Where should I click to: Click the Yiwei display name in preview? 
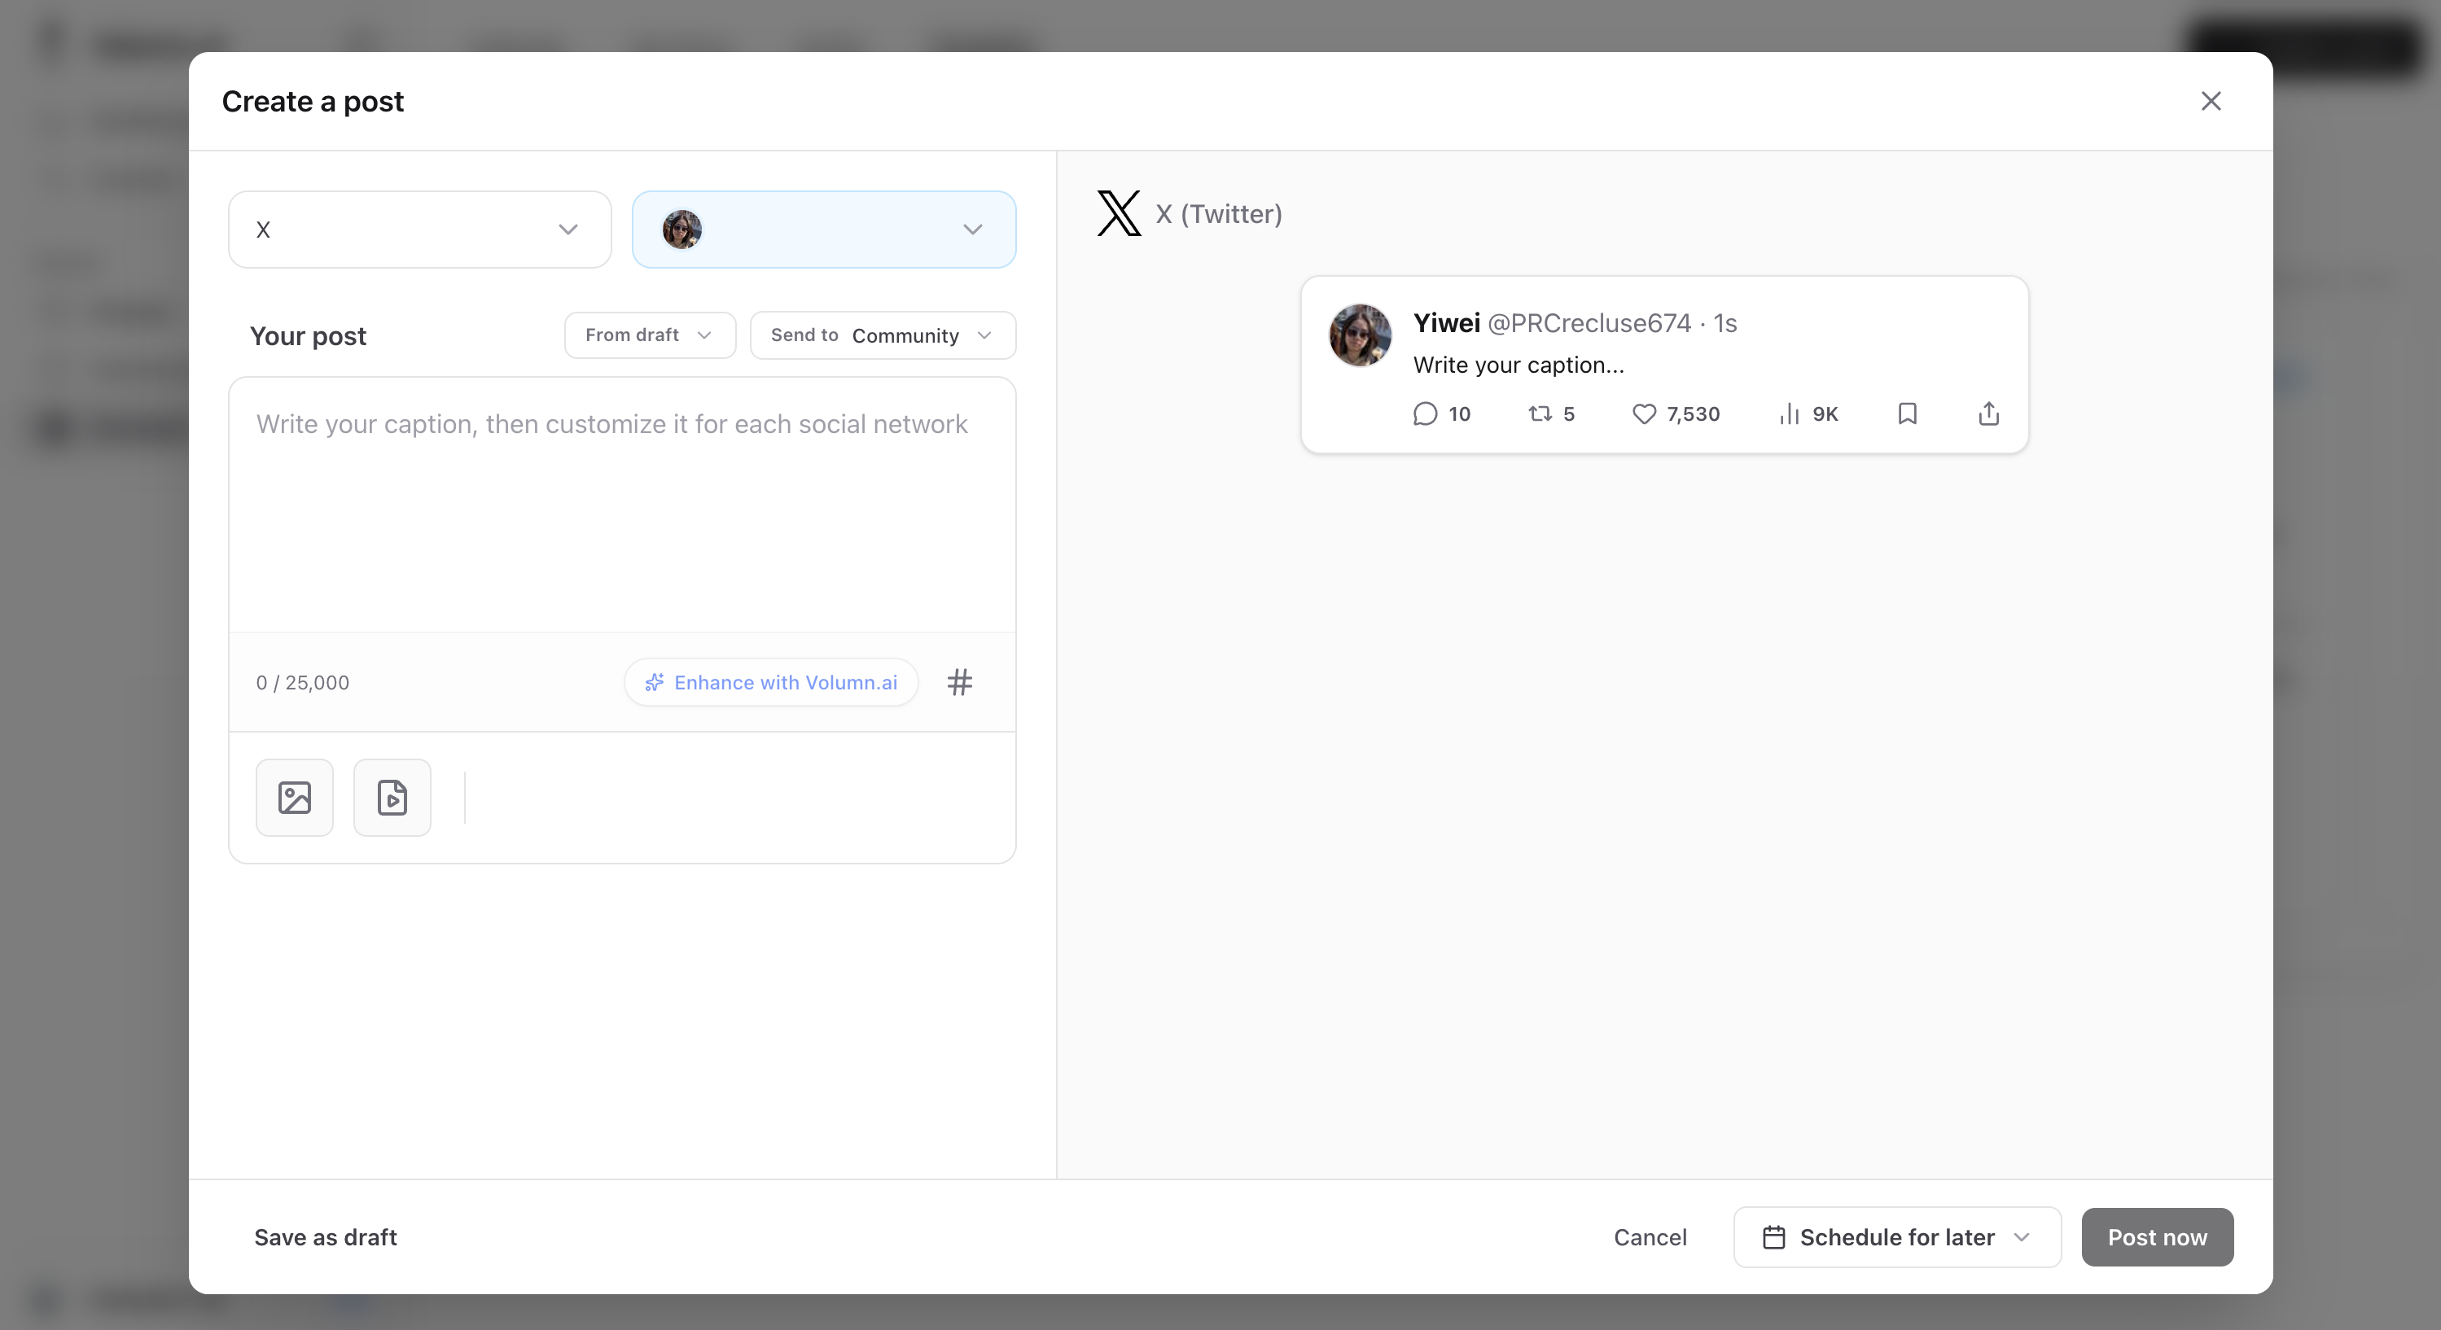point(1446,323)
